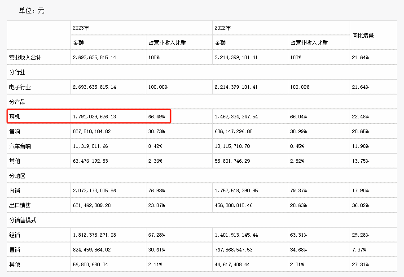Click the 2023年 column header
The width and height of the screenshot is (404, 277).
point(81,28)
